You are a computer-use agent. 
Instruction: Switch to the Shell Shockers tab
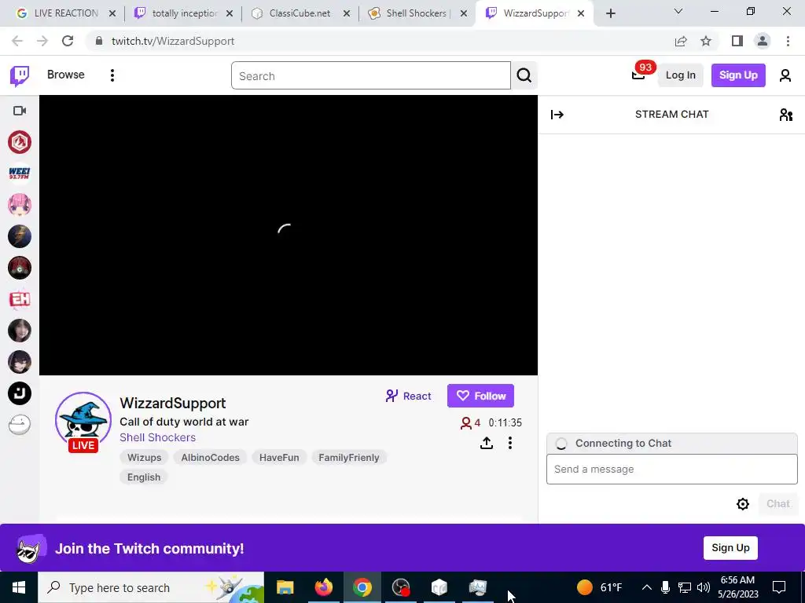pyautogui.click(x=417, y=13)
